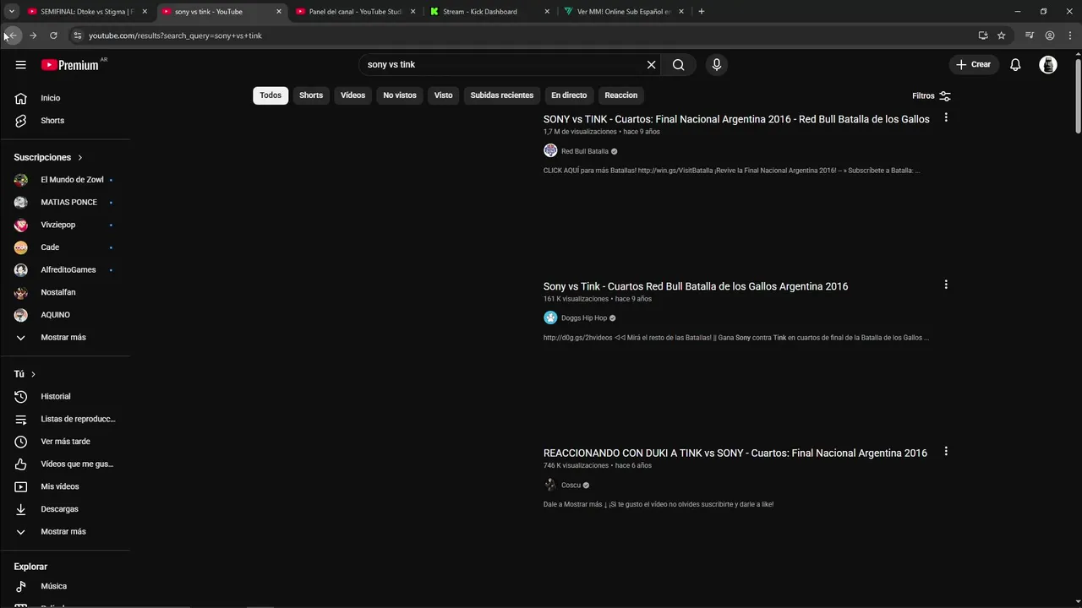Open the account avatar menu
The width and height of the screenshot is (1082, 608).
[1048, 65]
